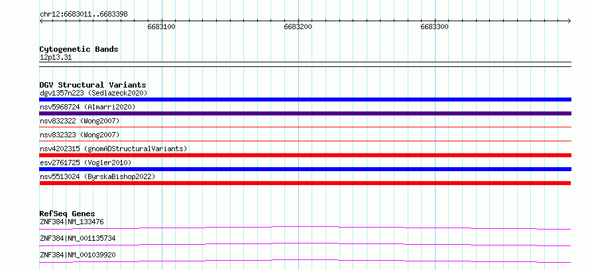Click the thin red line for nsv832323

point(305,141)
